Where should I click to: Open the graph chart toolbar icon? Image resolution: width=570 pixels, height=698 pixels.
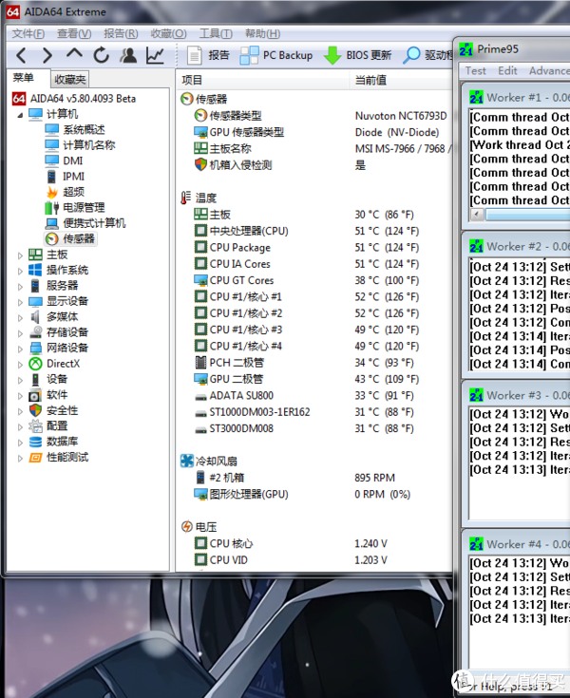pyautogui.click(x=154, y=55)
